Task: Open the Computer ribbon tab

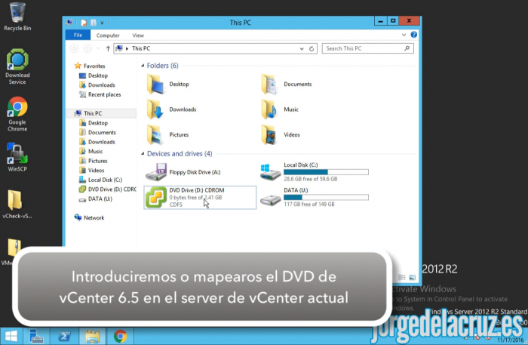Action: (108, 35)
